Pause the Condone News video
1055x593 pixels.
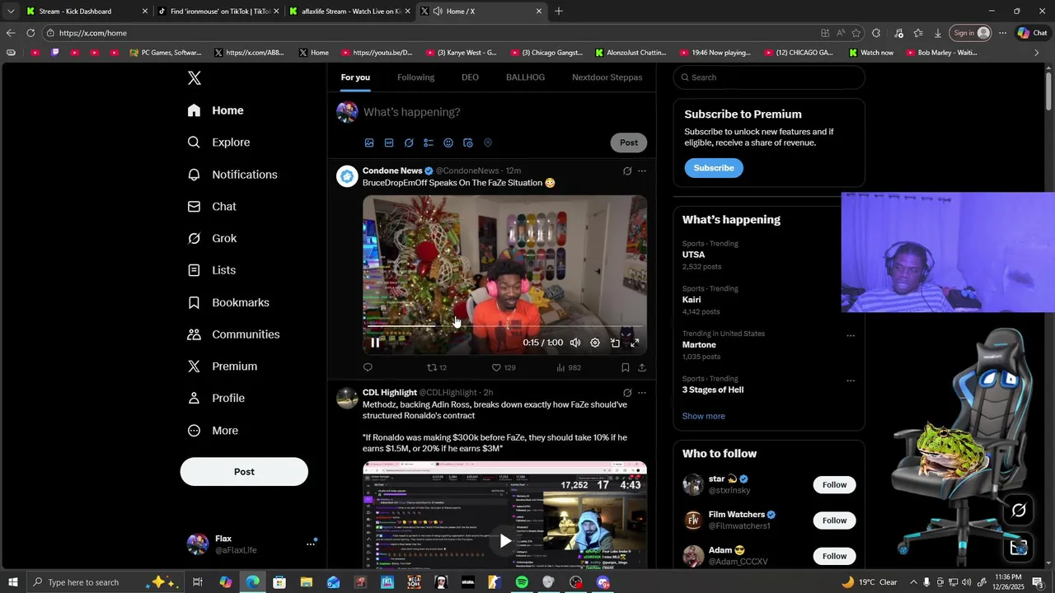375,343
